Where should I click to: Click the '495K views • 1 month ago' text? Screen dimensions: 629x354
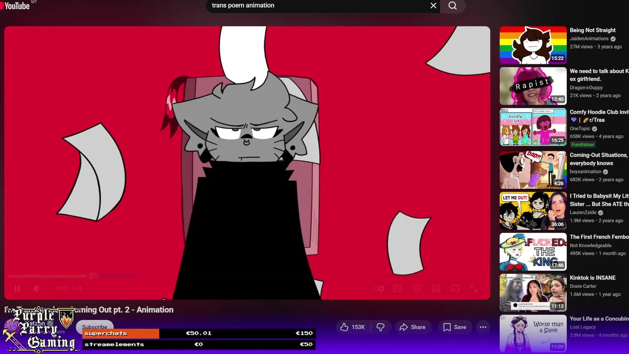pos(598,253)
